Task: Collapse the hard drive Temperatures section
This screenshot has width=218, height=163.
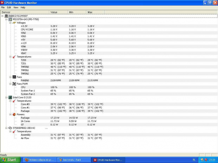Action: [x=10, y=131]
